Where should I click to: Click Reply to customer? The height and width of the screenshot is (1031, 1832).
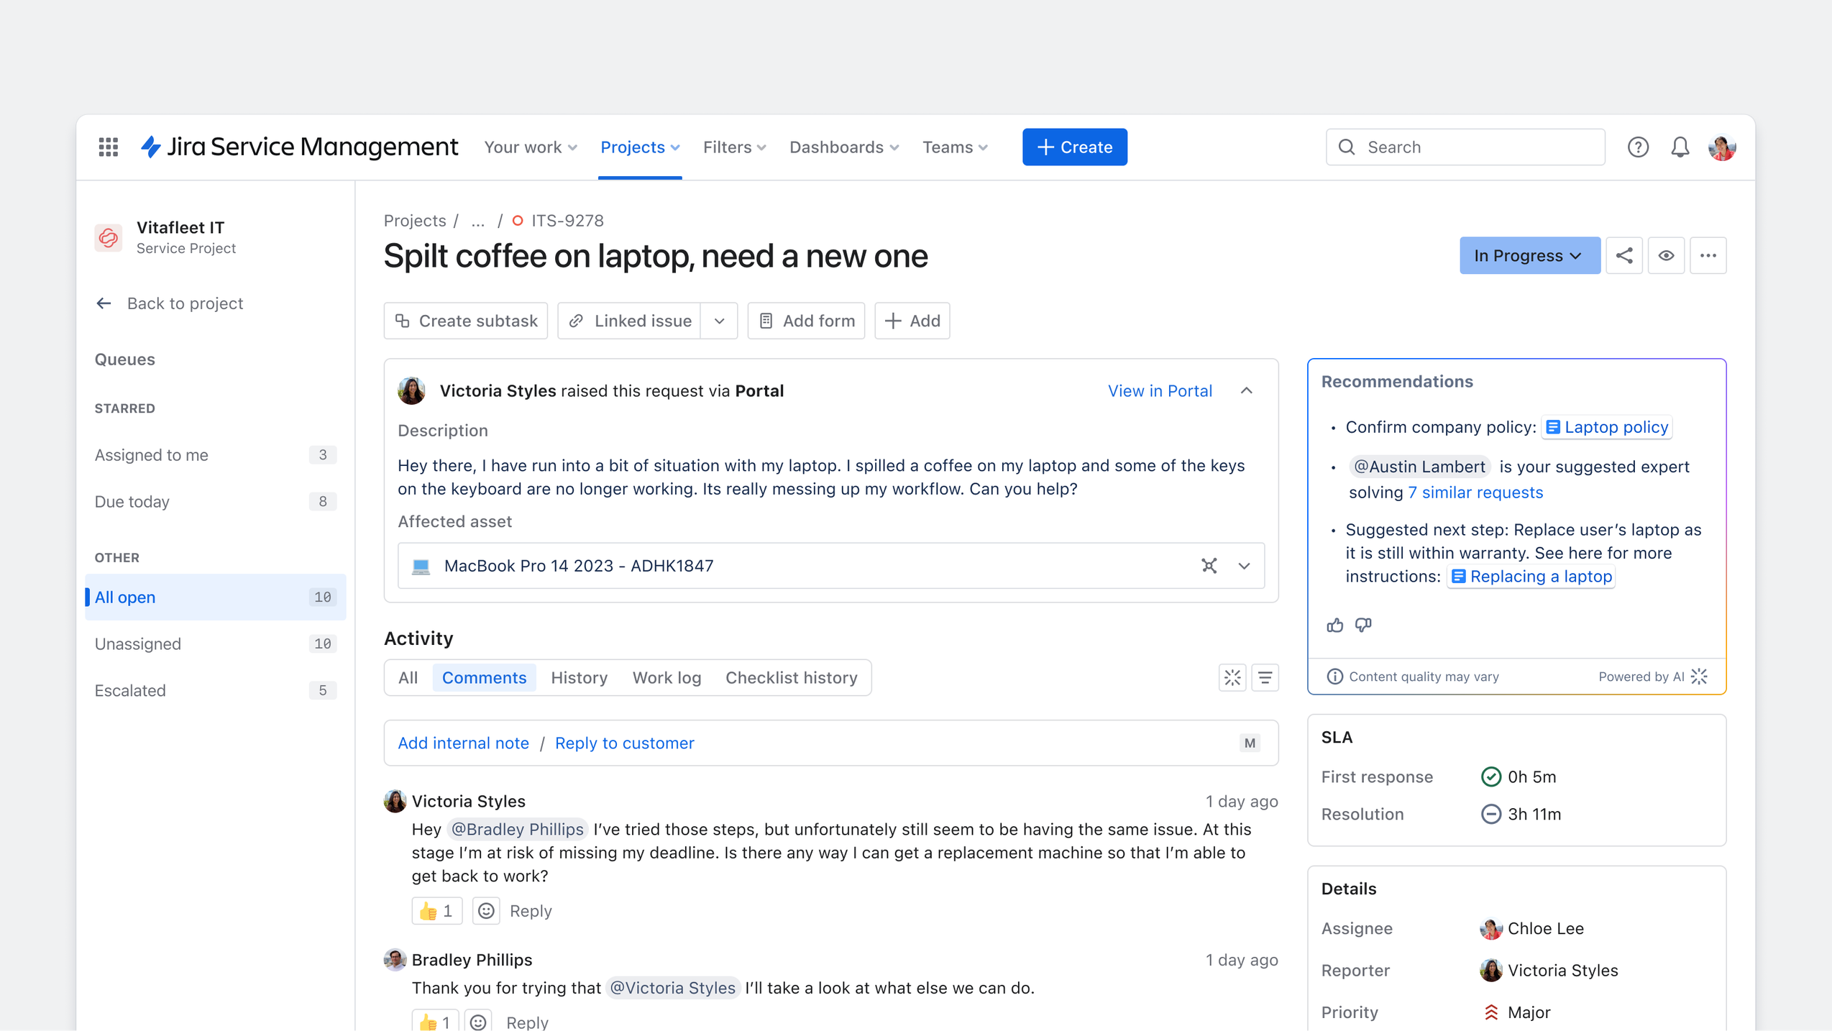coord(624,743)
